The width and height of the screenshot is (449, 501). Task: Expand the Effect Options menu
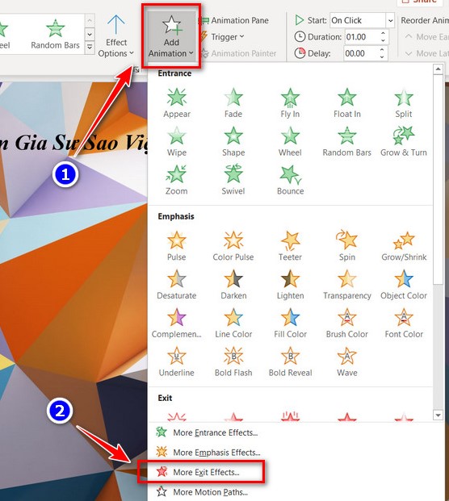coord(115,35)
